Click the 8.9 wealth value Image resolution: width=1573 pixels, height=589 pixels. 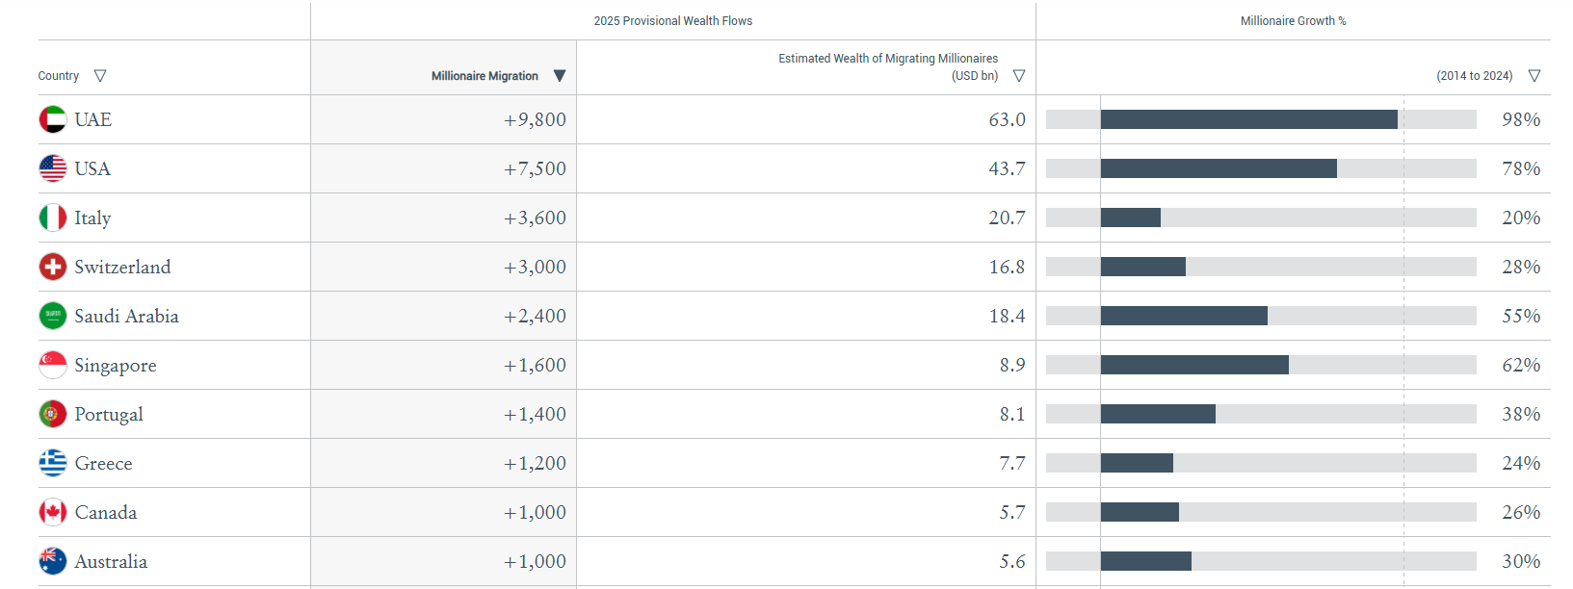coord(1012,365)
